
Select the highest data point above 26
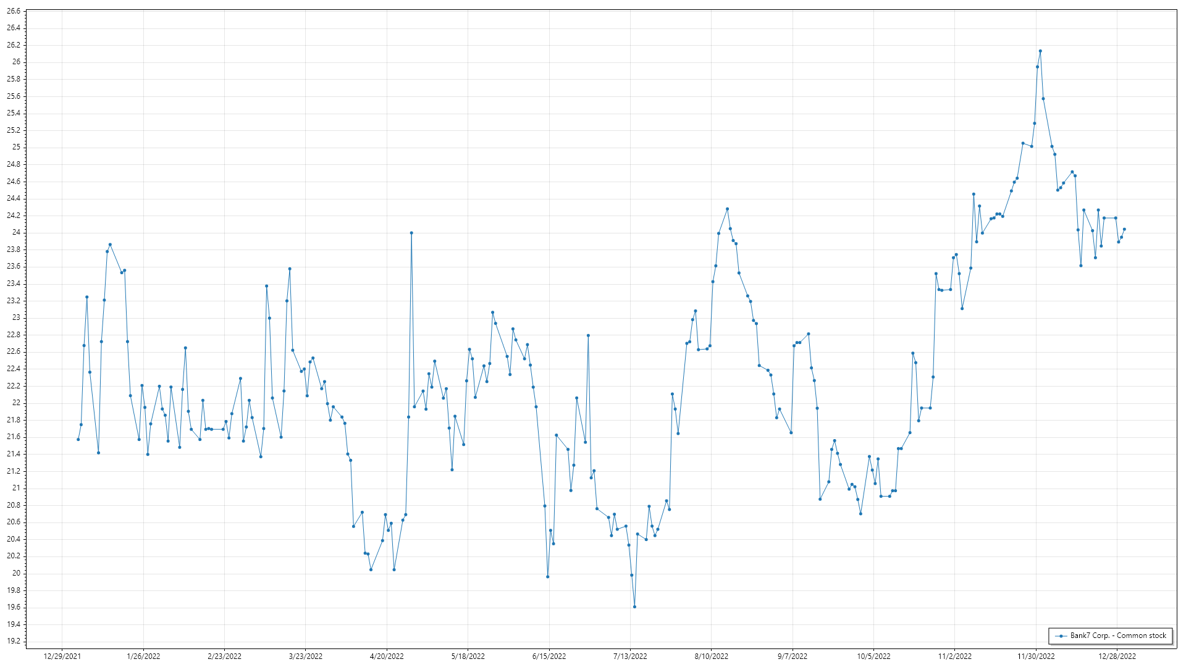1040,51
